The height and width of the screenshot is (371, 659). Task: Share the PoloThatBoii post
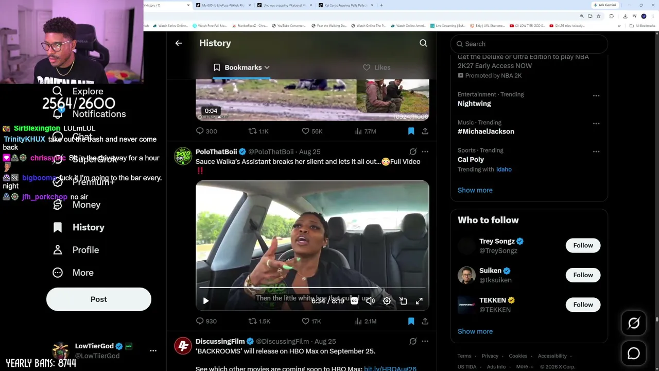(425, 321)
